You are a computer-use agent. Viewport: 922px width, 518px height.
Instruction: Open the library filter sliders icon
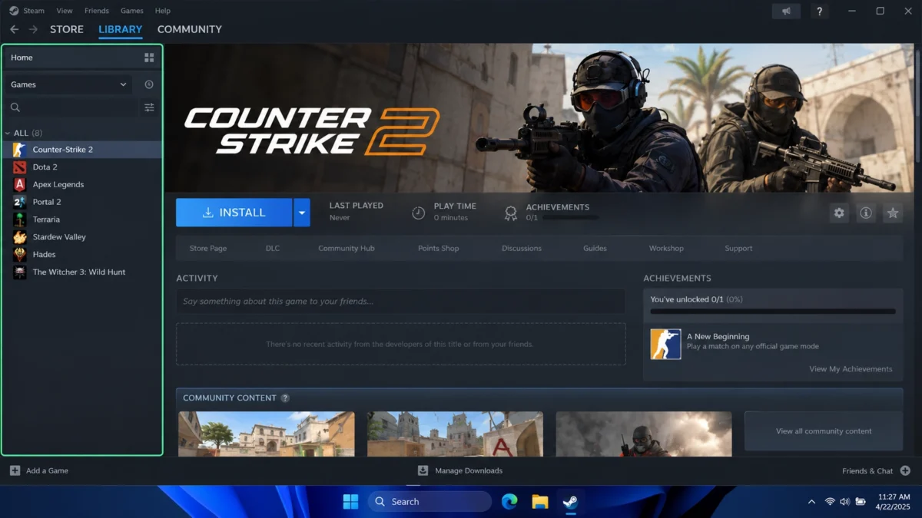coord(149,107)
